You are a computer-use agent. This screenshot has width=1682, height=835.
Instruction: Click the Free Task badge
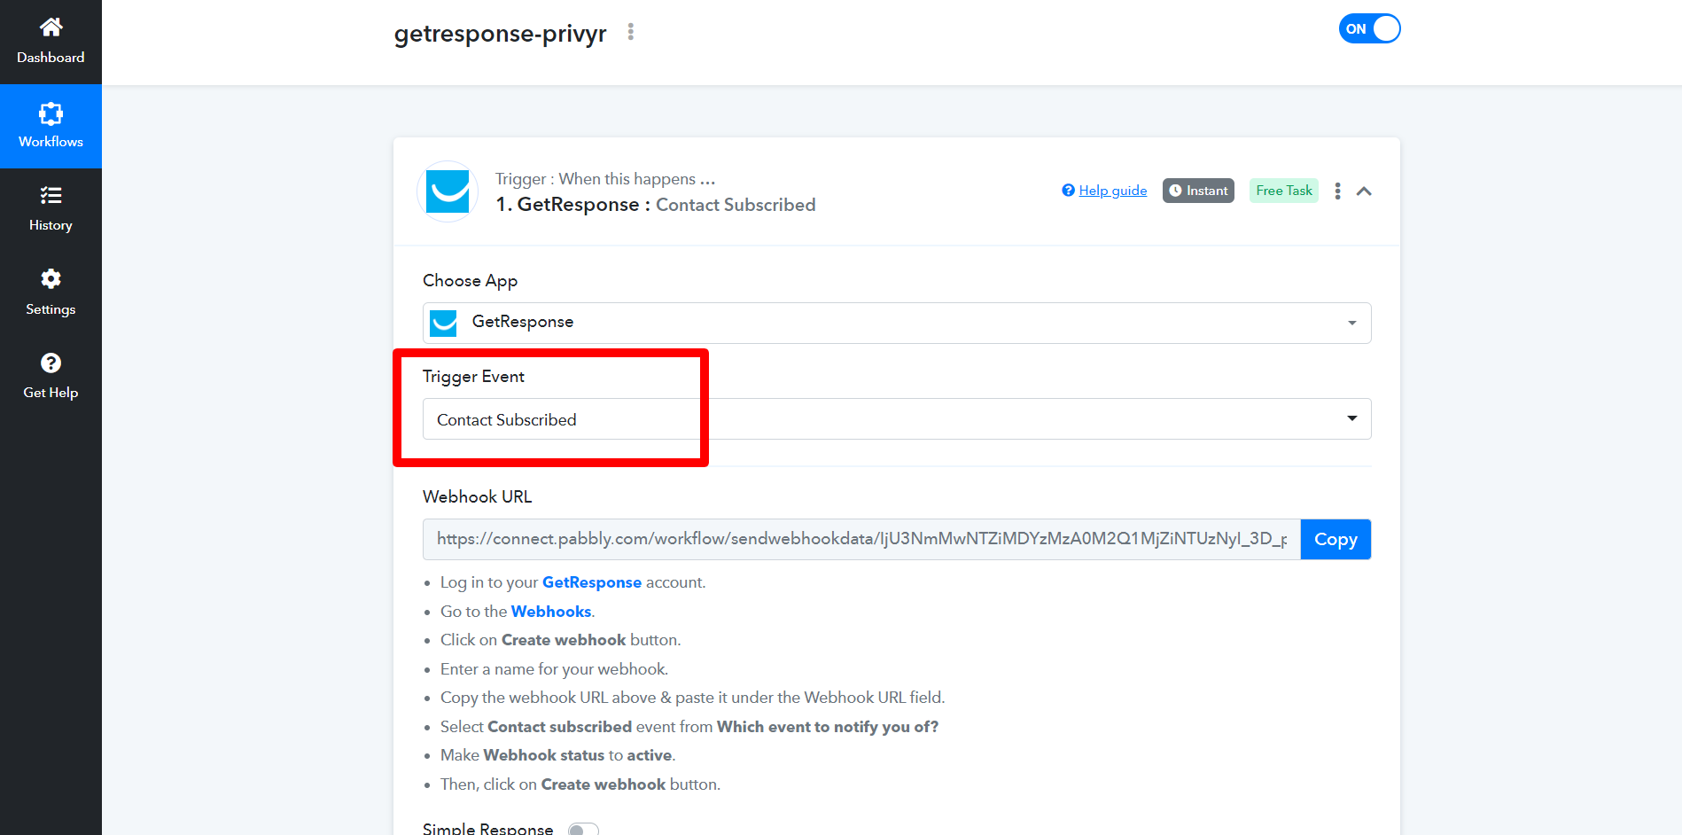1284,191
